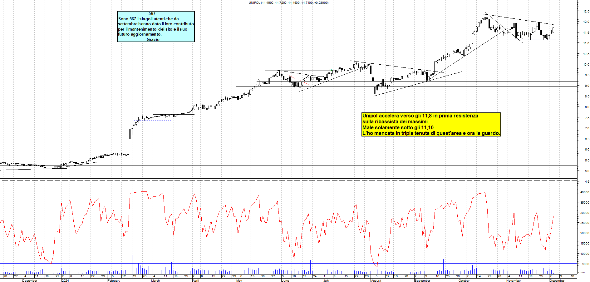590x282 pixels.
Task: Click the x1000 volume scale box
Action: [x=581, y=273]
